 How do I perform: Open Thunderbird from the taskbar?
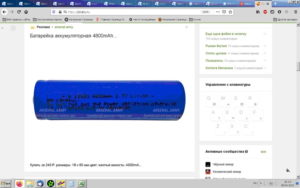40,184
